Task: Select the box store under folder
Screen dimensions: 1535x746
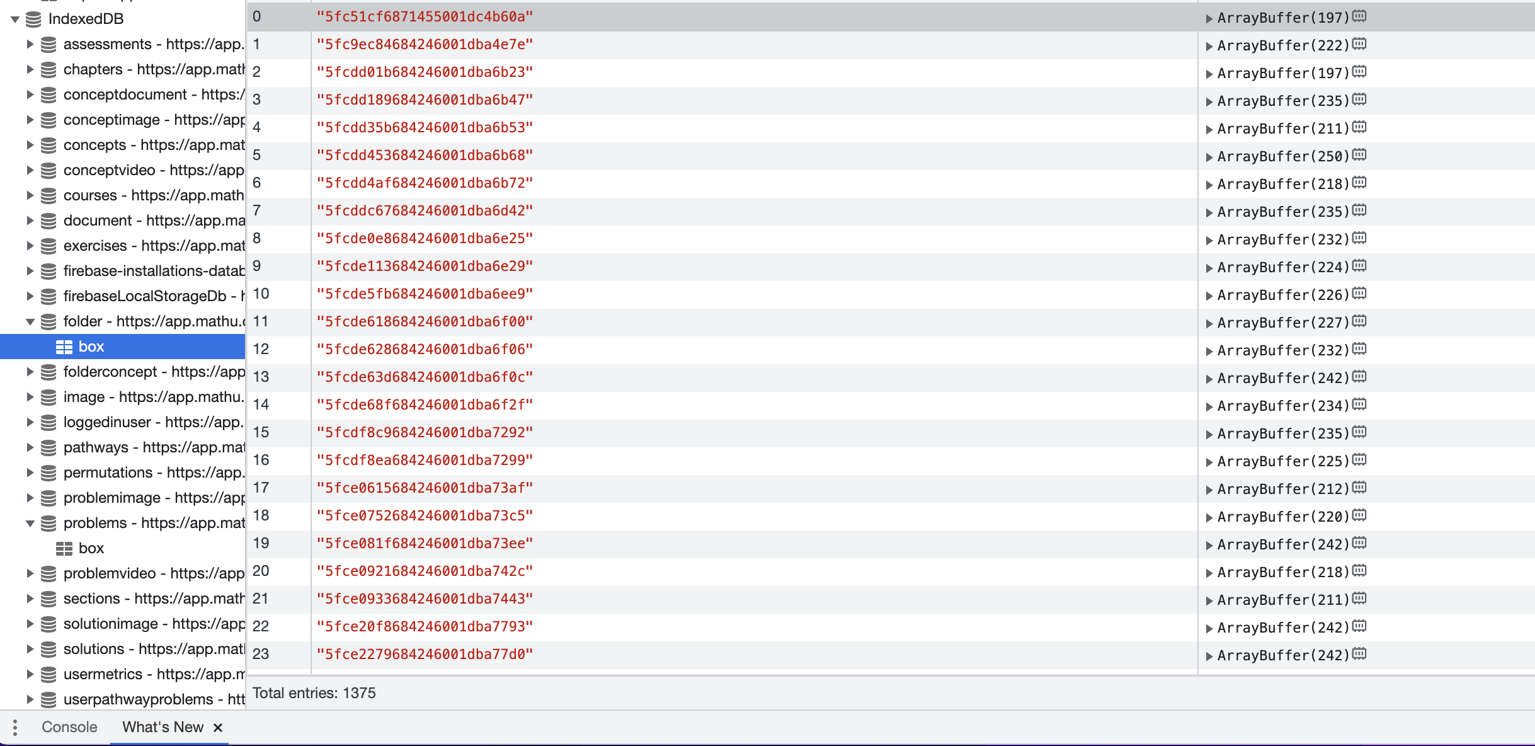Action: [123, 347]
